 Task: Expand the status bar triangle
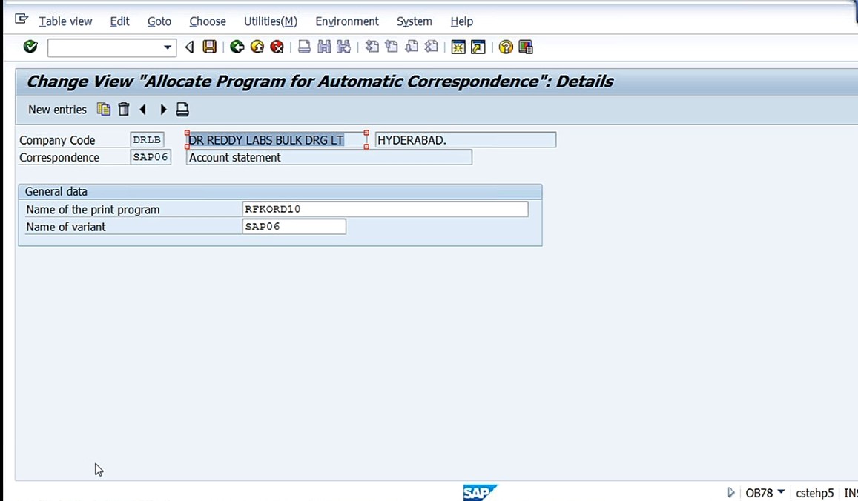[x=731, y=493]
